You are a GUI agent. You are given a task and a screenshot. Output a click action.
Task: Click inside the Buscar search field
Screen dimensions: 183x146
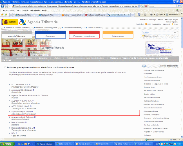tap(158, 33)
